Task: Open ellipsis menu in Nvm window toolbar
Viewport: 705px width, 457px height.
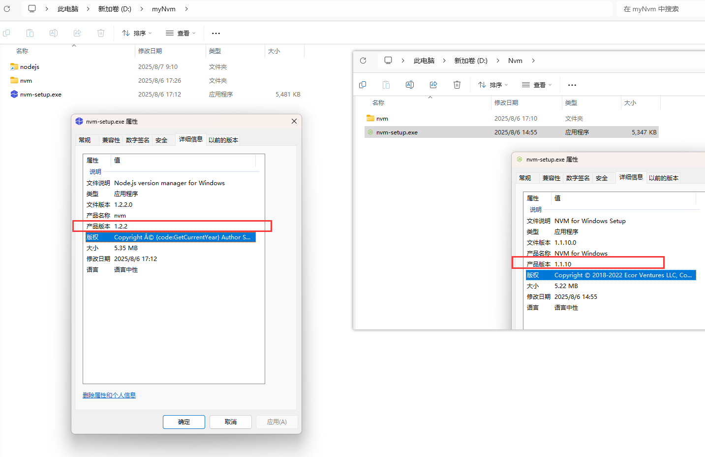Action: coord(572,85)
